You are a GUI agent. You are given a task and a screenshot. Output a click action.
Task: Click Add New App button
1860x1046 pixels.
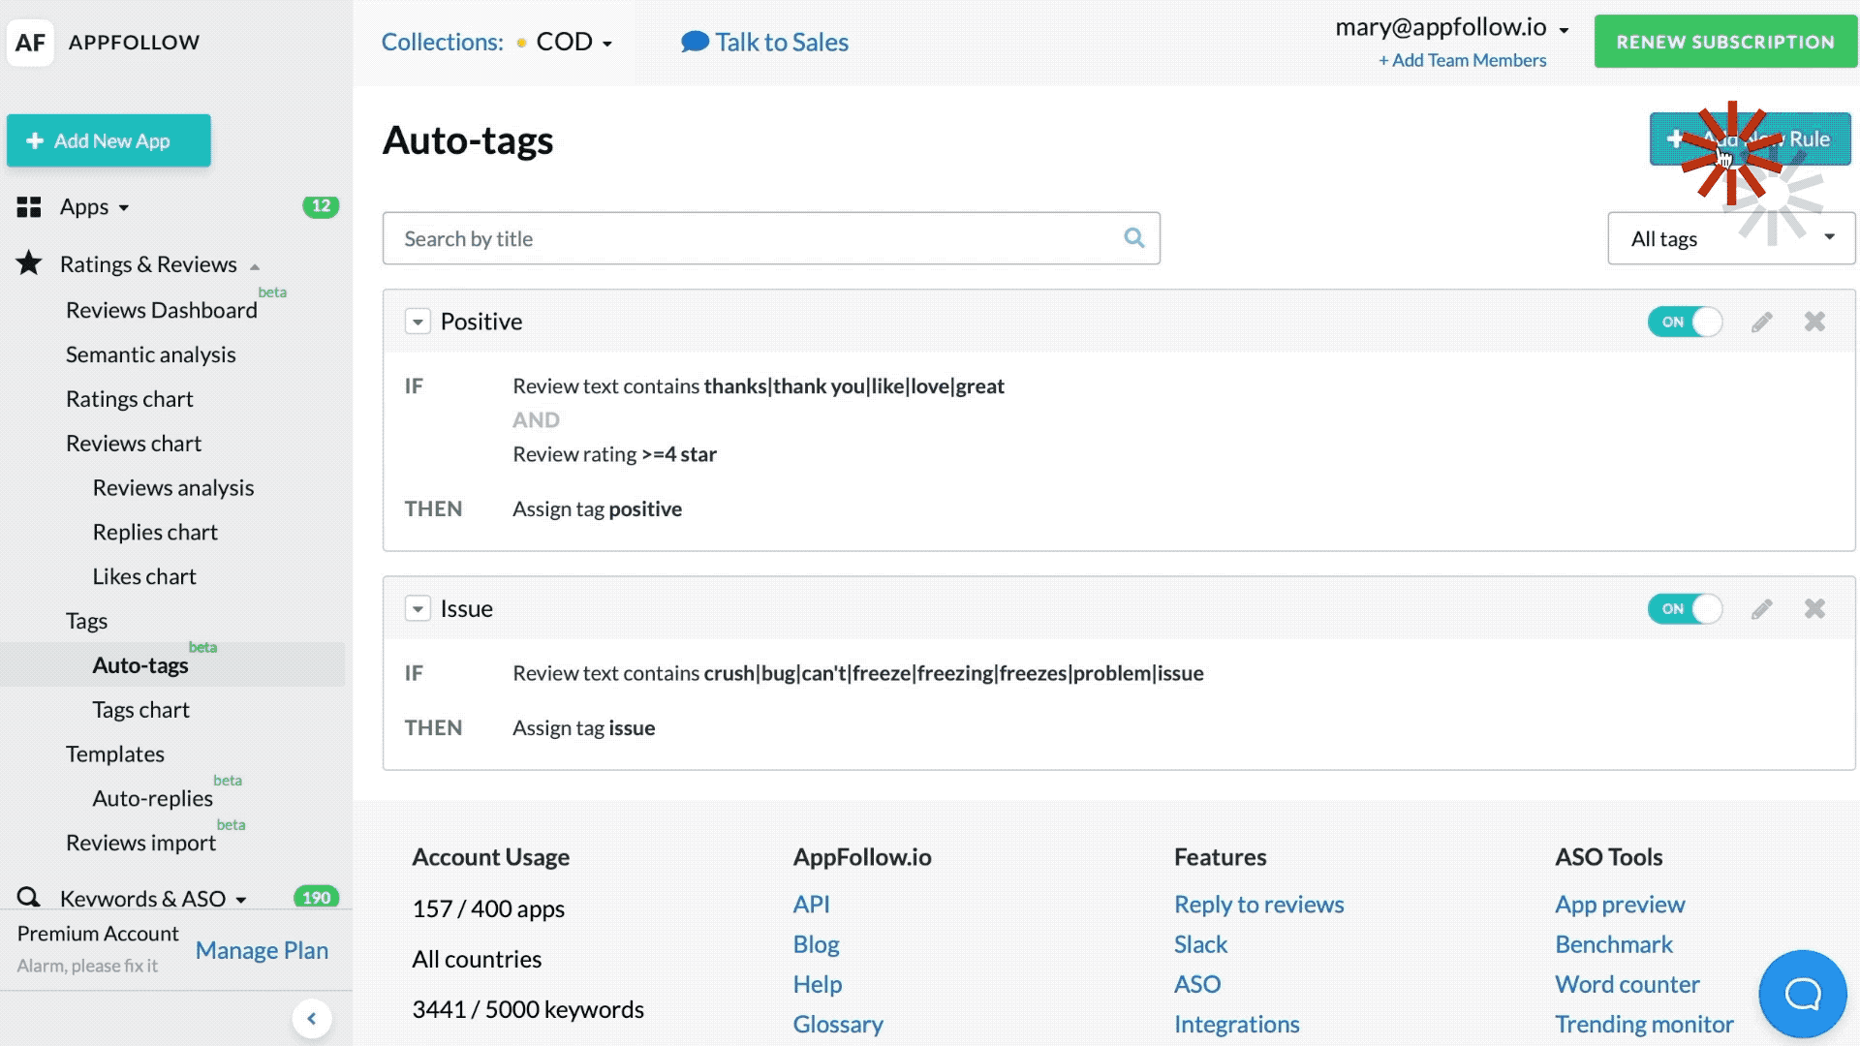tap(108, 140)
